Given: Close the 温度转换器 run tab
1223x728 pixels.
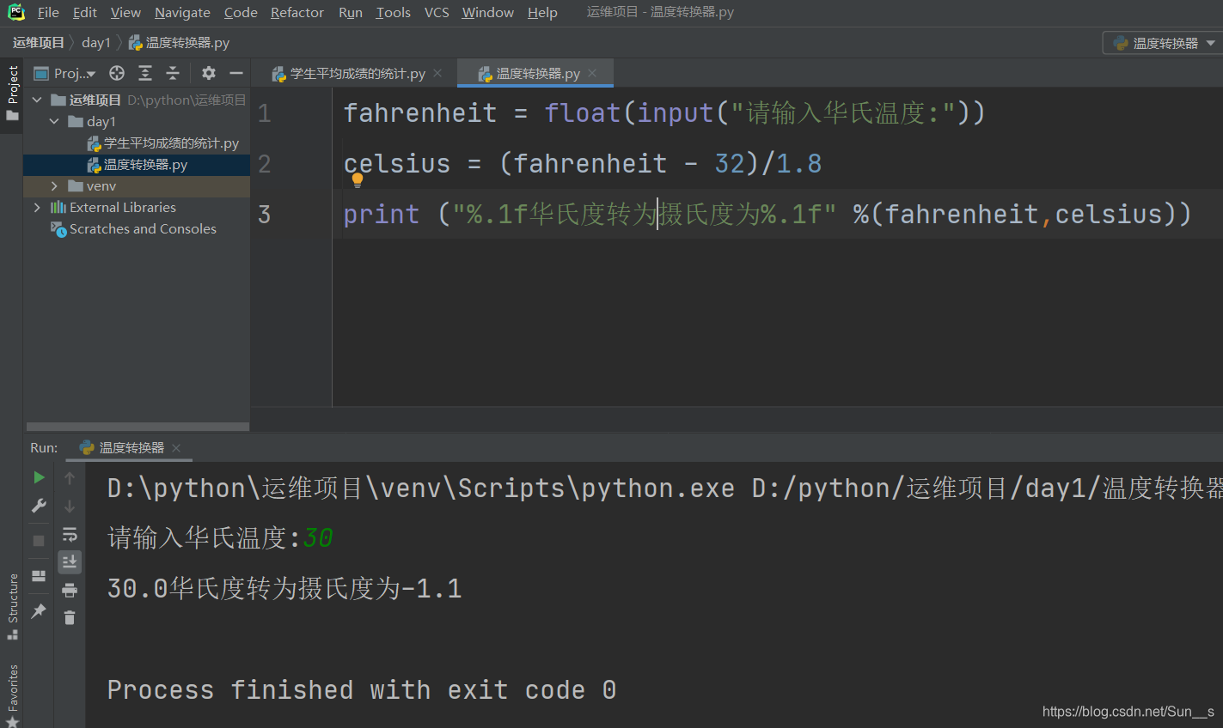Looking at the screenshot, I should coord(176,447).
